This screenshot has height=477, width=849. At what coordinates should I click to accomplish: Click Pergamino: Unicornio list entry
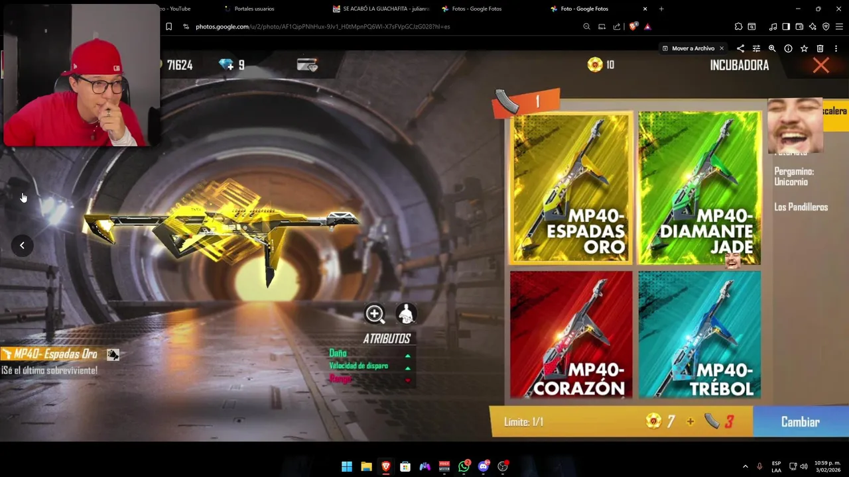point(794,176)
